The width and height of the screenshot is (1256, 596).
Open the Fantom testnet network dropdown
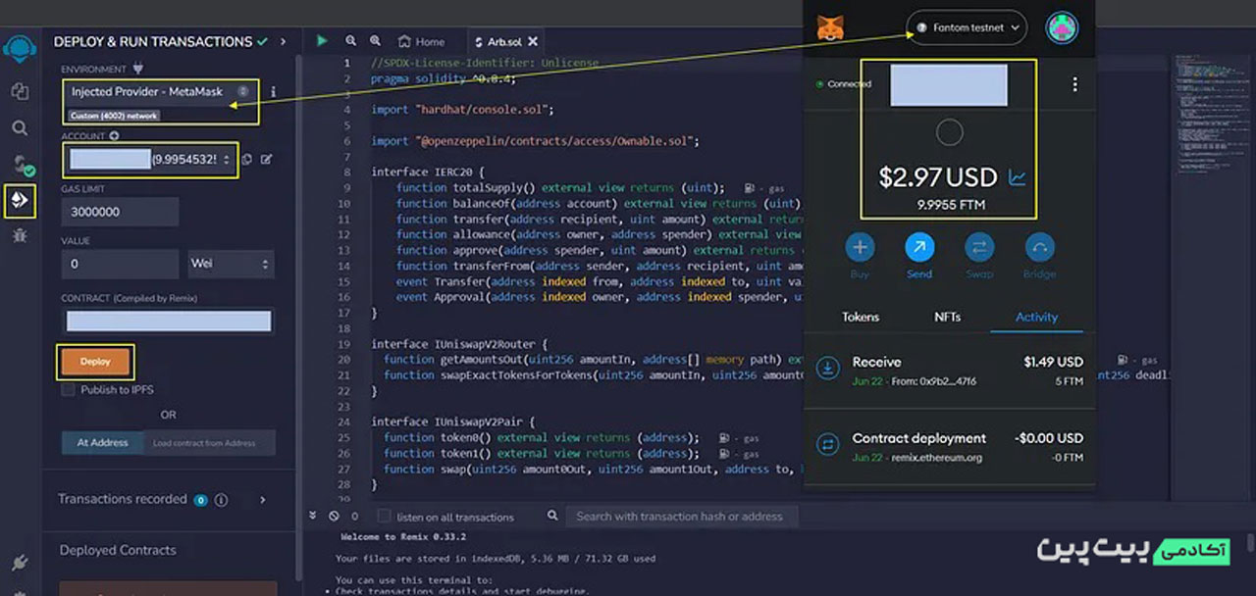pyautogui.click(x=967, y=27)
